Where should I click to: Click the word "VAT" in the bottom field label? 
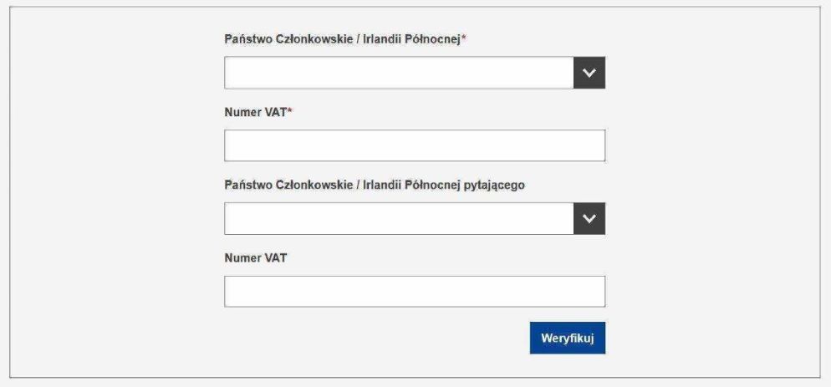coord(275,258)
